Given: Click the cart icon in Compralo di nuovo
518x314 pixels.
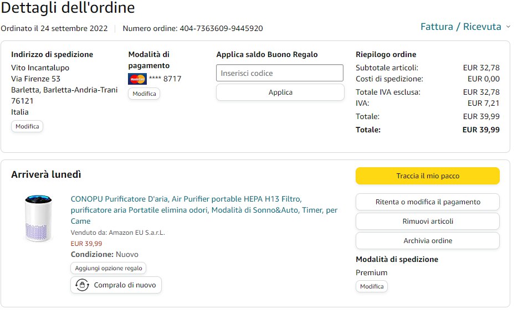Looking at the screenshot, I should (x=83, y=285).
